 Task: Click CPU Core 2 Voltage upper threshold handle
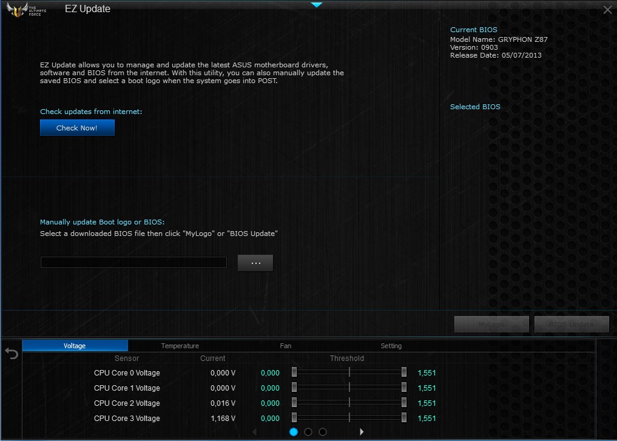pos(403,402)
